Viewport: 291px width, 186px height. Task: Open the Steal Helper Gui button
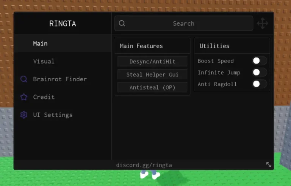pos(152,74)
